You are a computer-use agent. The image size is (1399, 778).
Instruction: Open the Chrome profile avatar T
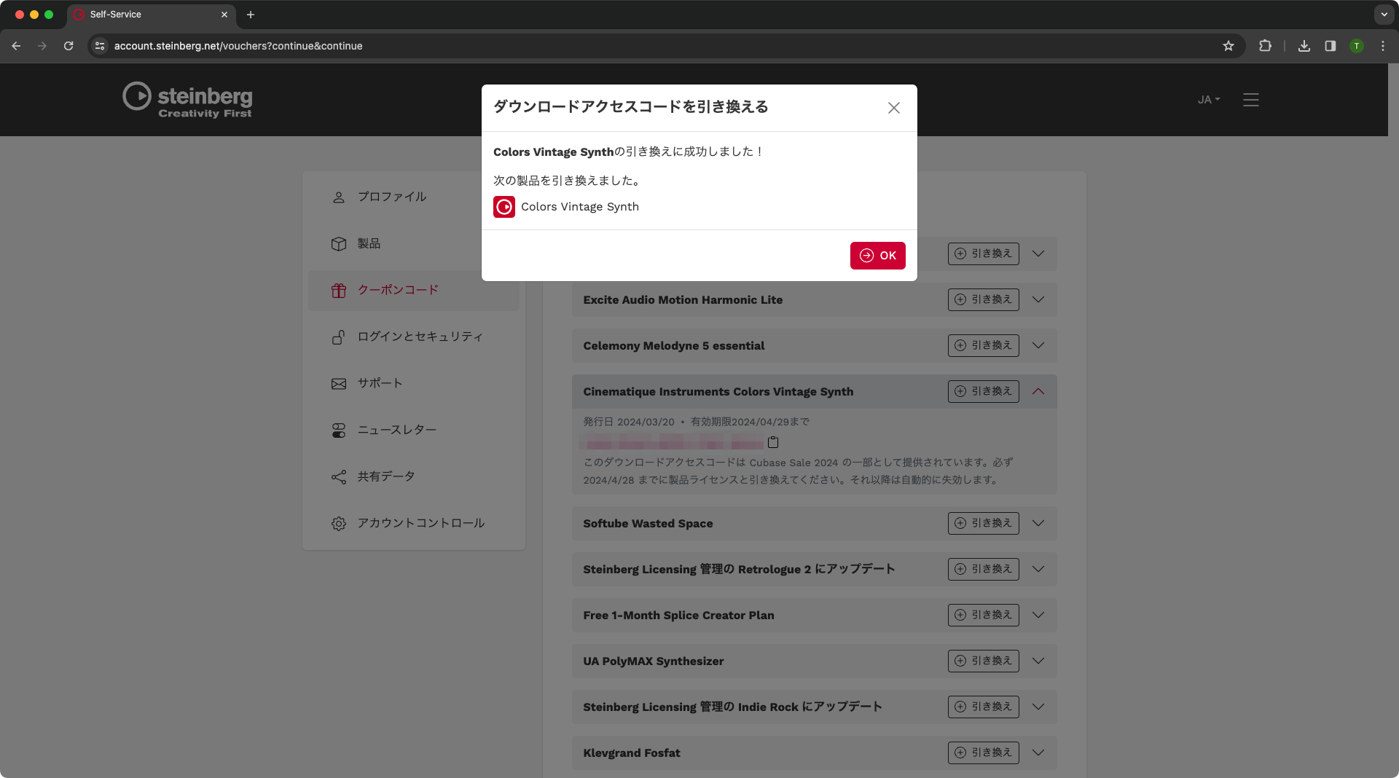(x=1357, y=46)
